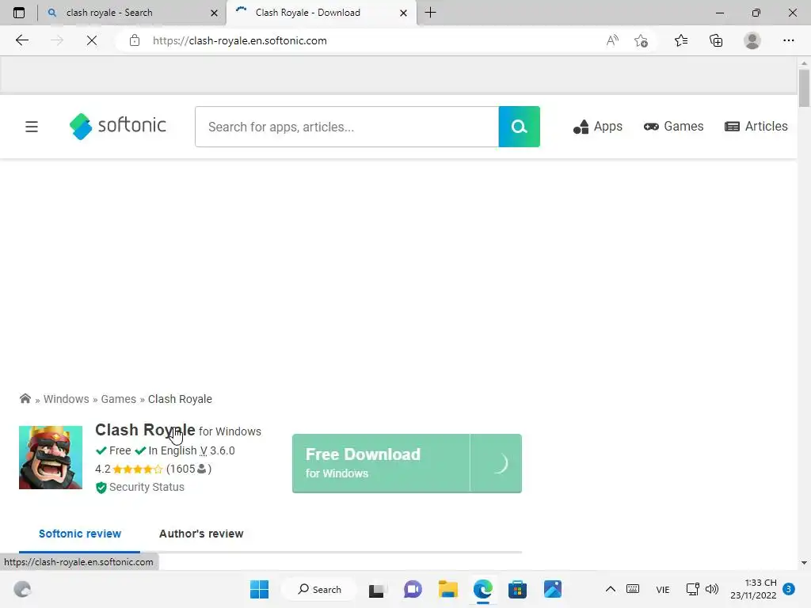Image resolution: width=811 pixels, height=608 pixels.
Task: Open the volume tray icon
Action: click(712, 589)
